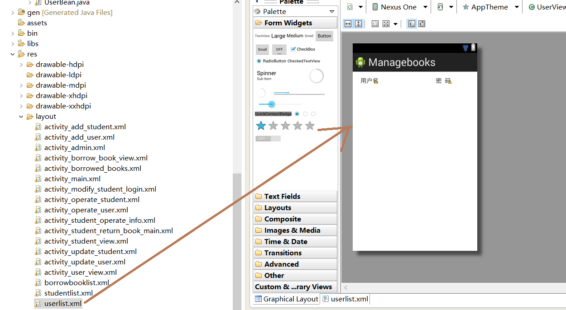Screen dimensions: 566x310
Task: Open the Layouts palette category
Action: point(295,207)
